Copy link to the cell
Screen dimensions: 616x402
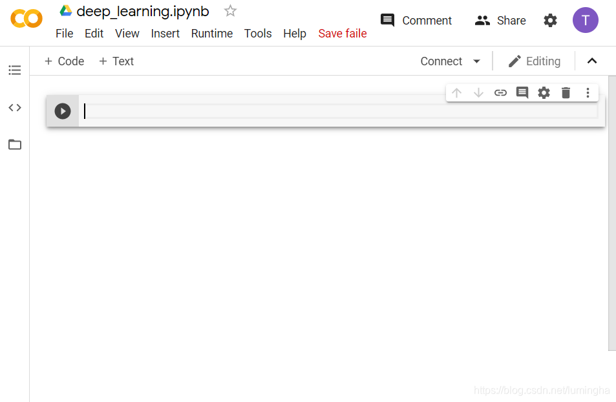[x=500, y=92]
